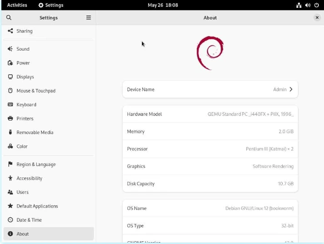The width and height of the screenshot is (324, 244).
Task: Select Printers label in sidebar
Action: point(25,119)
